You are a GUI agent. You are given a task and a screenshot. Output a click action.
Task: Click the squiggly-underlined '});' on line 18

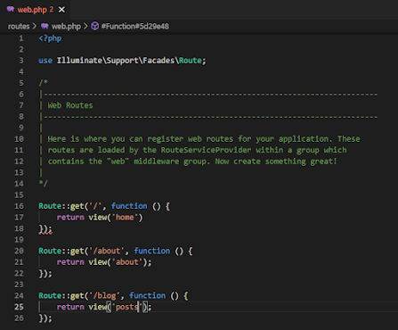point(45,229)
